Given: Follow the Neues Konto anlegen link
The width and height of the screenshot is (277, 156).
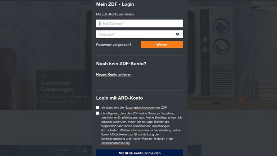Looking at the screenshot, I should (114, 74).
